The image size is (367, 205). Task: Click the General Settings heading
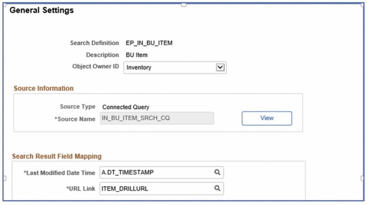click(42, 10)
